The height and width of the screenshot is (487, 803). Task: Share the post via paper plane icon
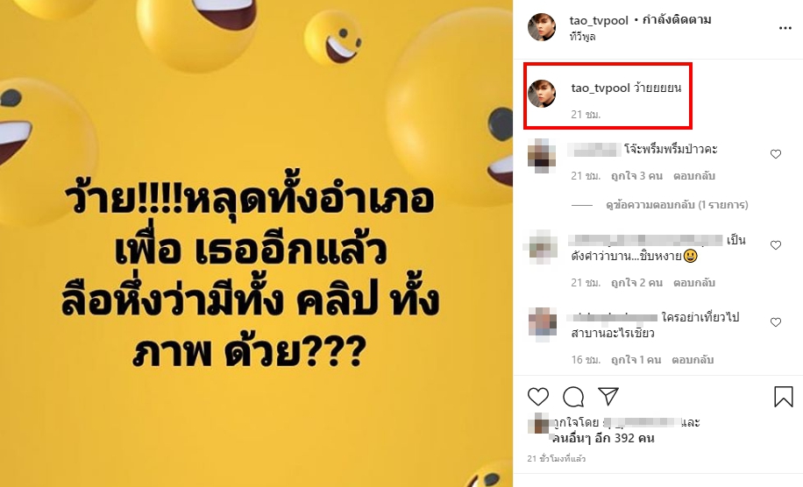[608, 397]
